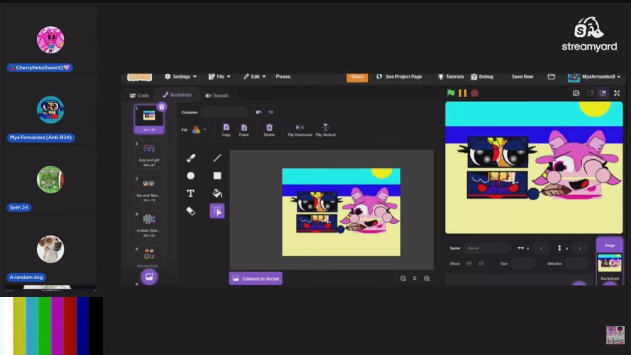Open the File dropdown menu
The width and height of the screenshot is (631, 355).
coord(219,77)
